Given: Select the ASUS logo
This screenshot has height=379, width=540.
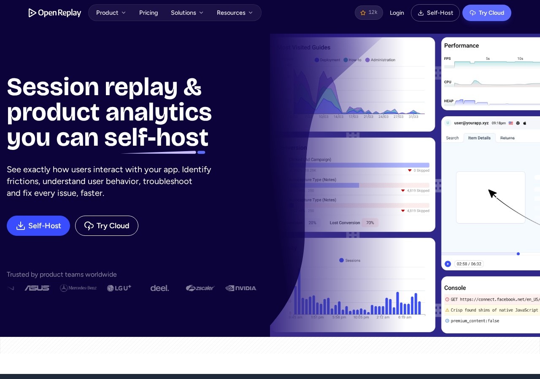Looking at the screenshot, I should 37,288.
